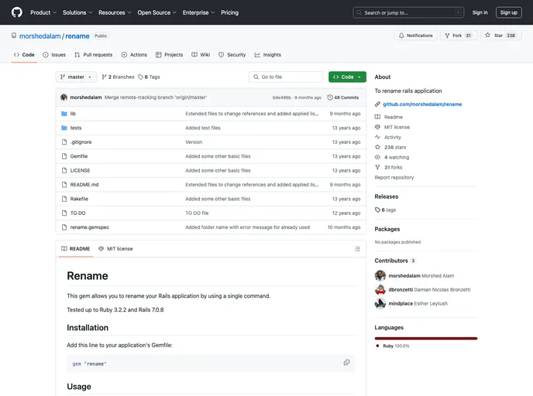Click the Ruby language color dot
The height and width of the screenshot is (396, 533).
click(377, 346)
